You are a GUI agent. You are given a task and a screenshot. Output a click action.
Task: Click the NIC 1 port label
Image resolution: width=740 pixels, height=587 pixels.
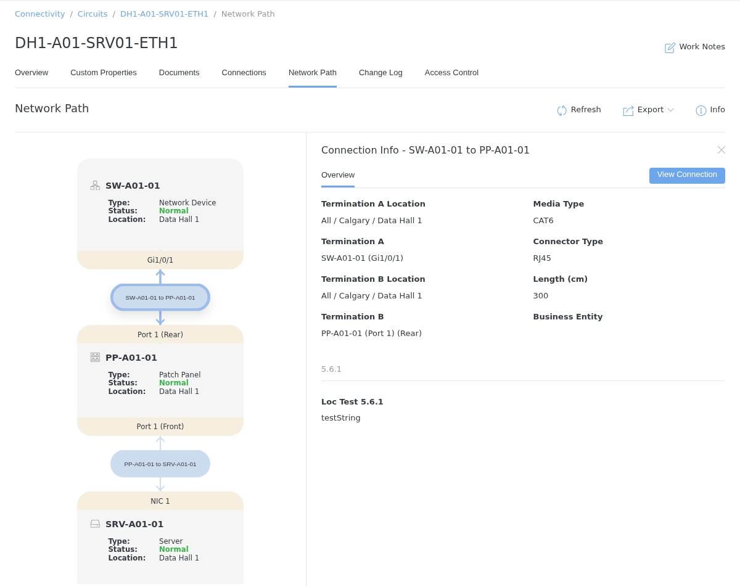tap(160, 501)
